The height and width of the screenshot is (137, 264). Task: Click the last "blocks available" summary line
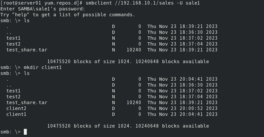click(x=128, y=126)
